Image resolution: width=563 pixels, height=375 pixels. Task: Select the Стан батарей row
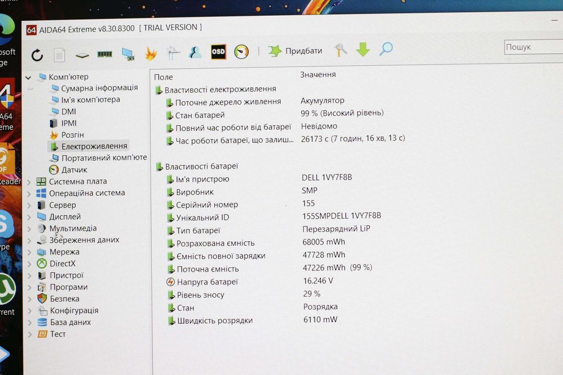click(x=275, y=114)
